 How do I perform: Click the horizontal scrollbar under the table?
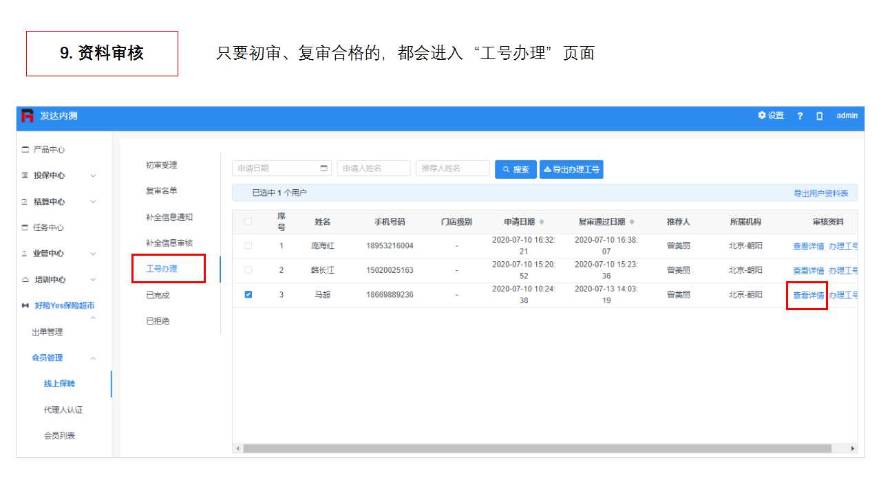(537, 448)
